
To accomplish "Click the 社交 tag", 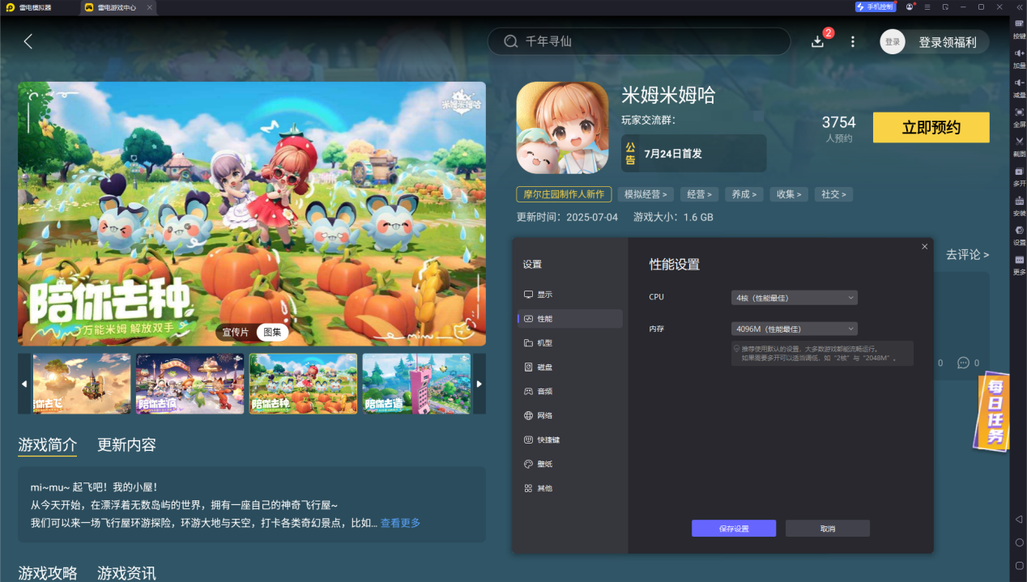I will click(x=833, y=194).
